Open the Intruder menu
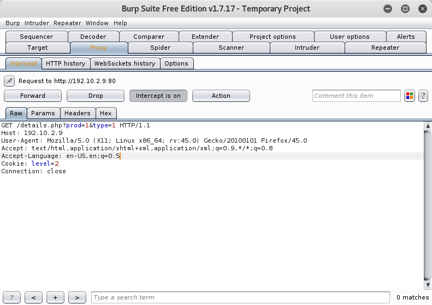Screen dimensions: 432x305 pos(37,23)
